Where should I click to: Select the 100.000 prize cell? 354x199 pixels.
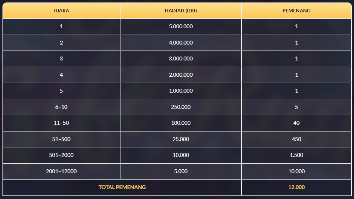pos(181,123)
